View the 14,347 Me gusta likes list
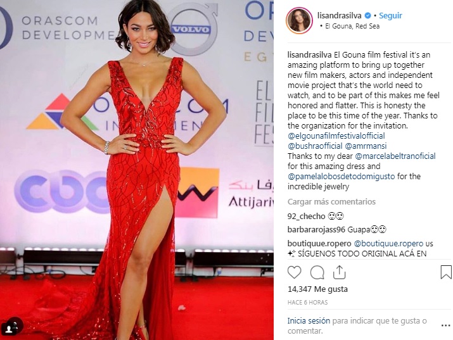 (317, 289)
